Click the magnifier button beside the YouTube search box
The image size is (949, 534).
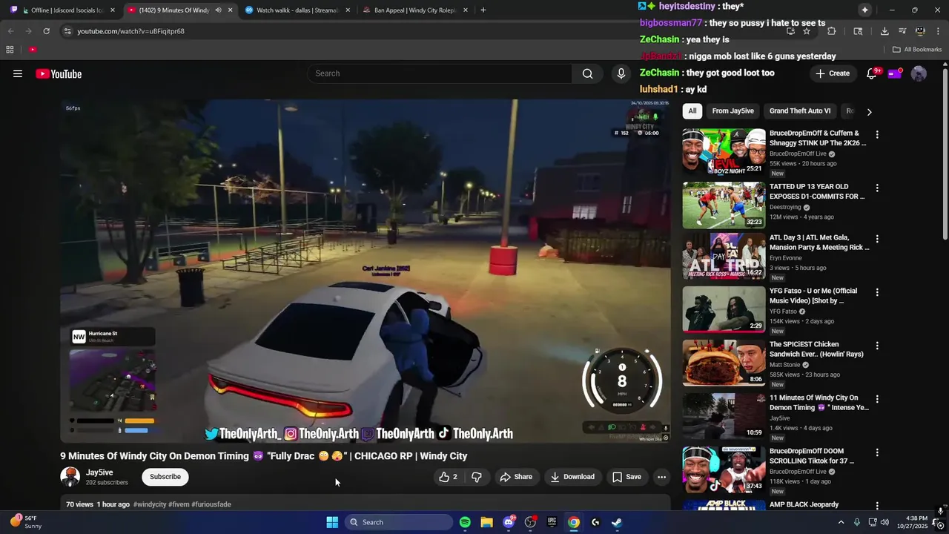(587, 73)
